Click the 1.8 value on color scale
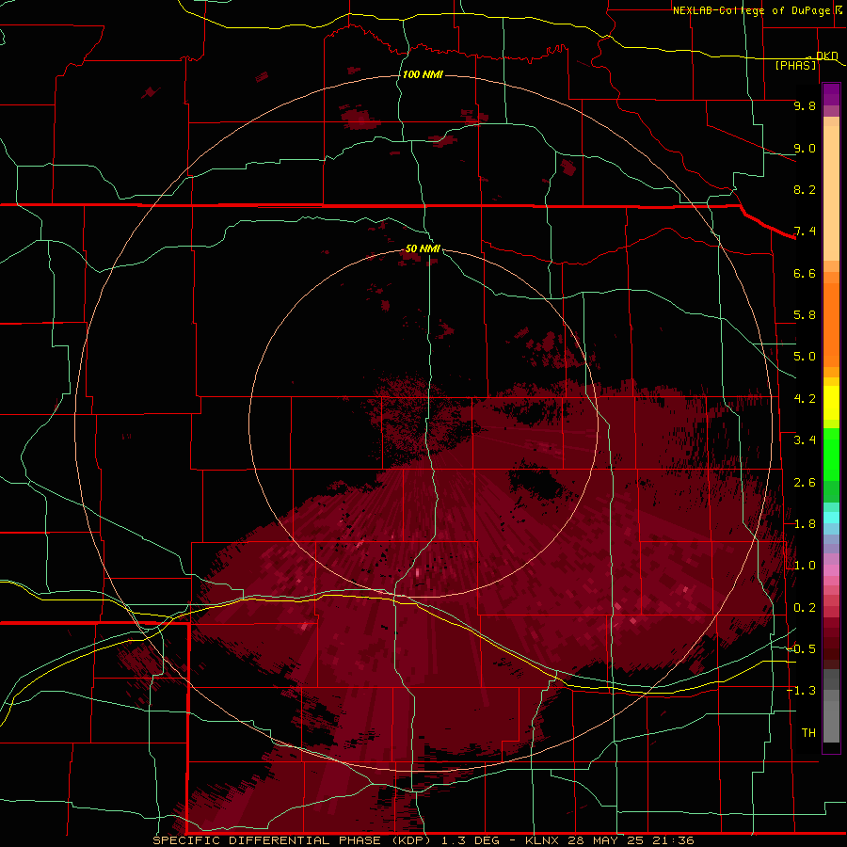Screen dimensions: 847x847 pyautogui.click(x=805, y=524)
